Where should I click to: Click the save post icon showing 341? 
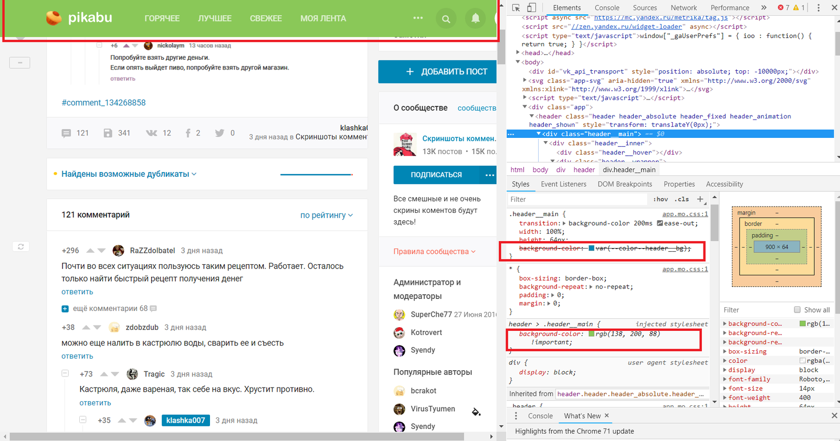[108, 133]
